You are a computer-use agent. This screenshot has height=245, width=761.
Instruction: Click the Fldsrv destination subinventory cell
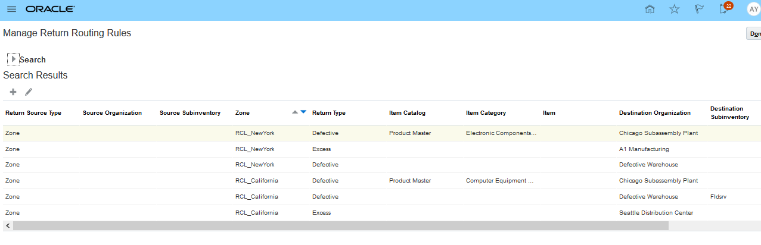[719, 197]
